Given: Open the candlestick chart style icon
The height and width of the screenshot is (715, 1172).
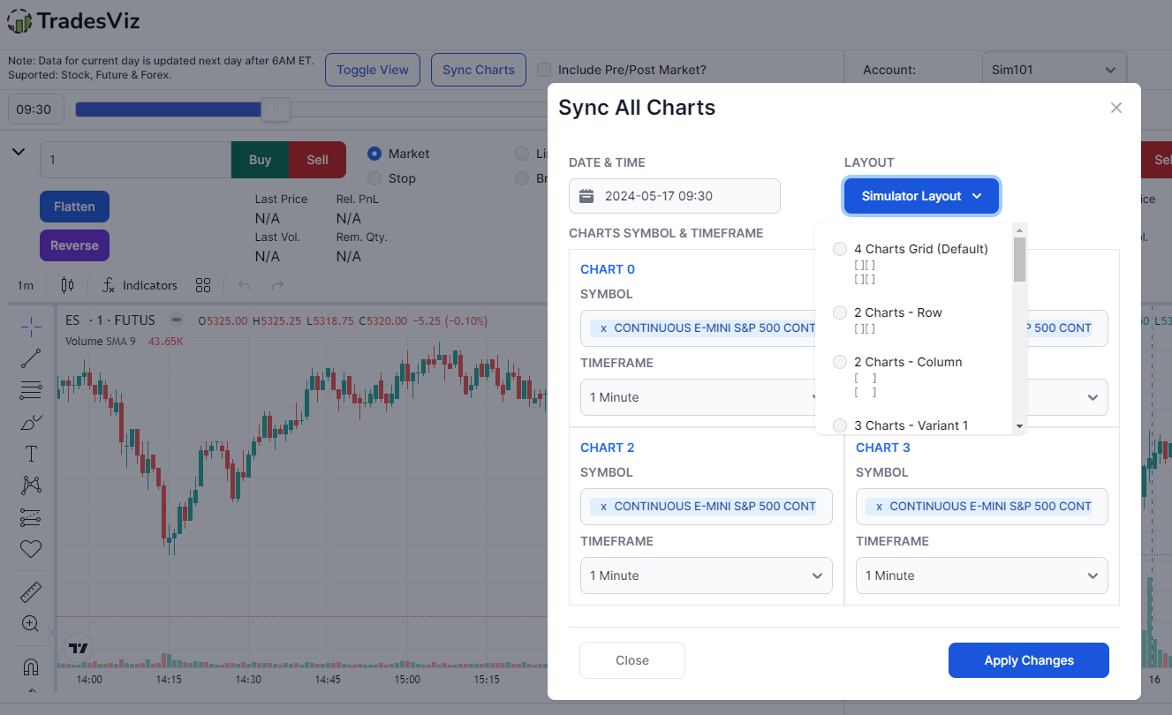Looking at the screenshot, I should [68, 285].
